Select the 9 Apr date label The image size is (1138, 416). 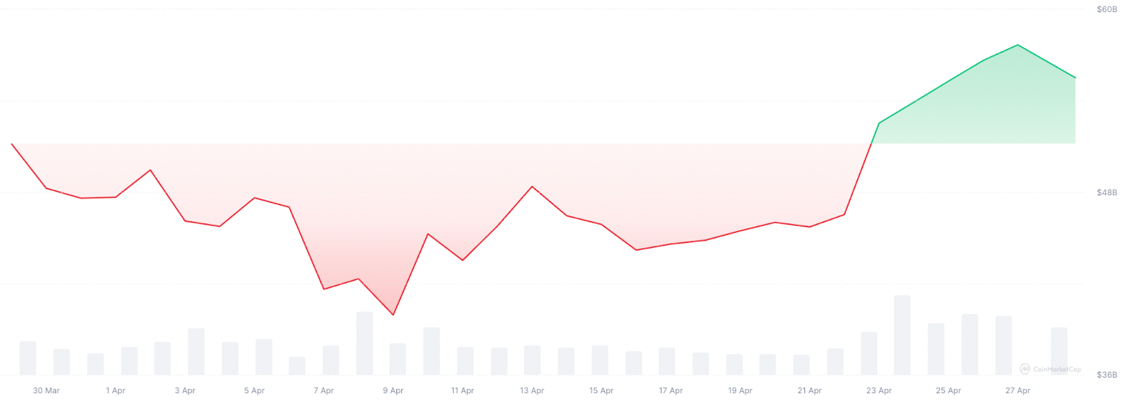click(x=393, y=390)
